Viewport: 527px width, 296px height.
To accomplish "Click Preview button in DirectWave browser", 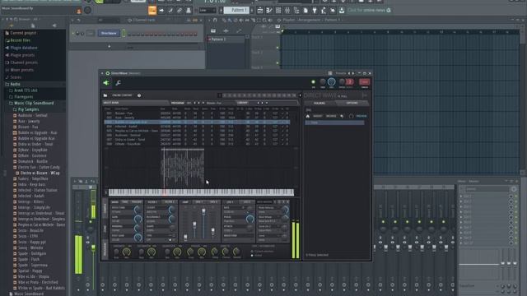I will click(361, 116).
